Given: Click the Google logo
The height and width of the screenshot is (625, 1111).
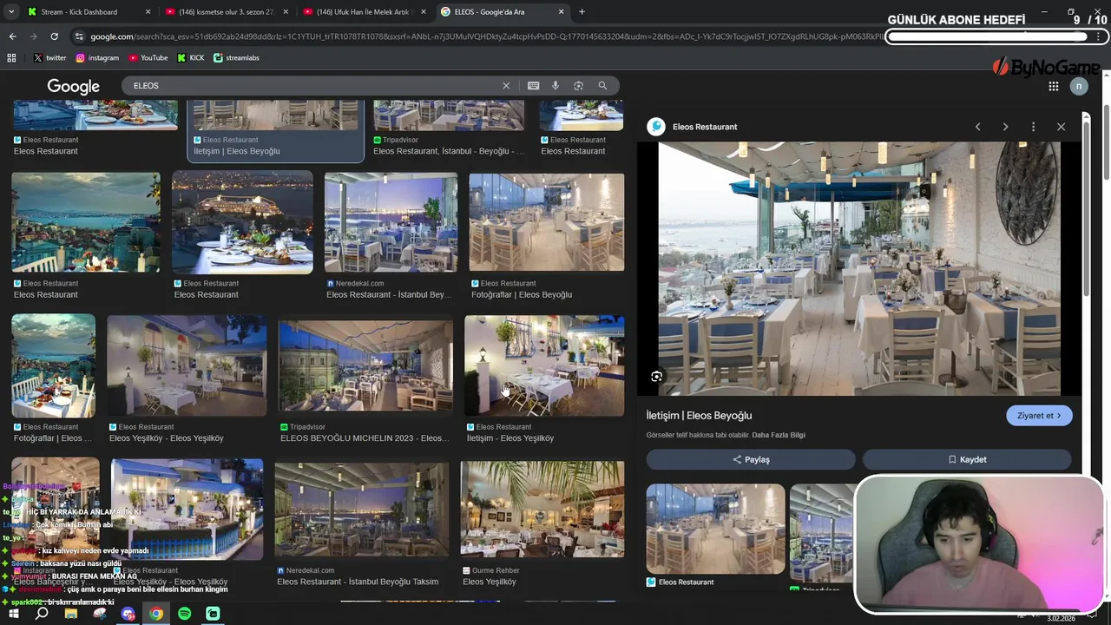Looking at the screenshot, I should (73, 86).
